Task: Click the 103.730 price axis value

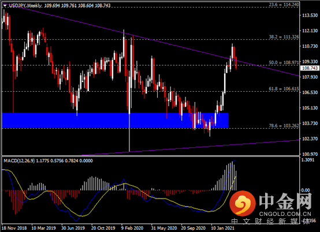Action: click(x=310, y=124)
